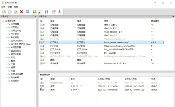Select 自动截屏 in the task type tree
175x107 pixels.
click(15, 77)
